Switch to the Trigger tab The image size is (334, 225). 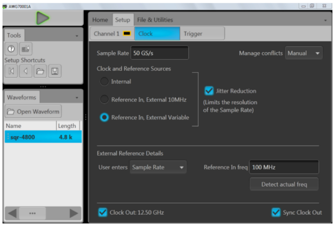[193, 34]
